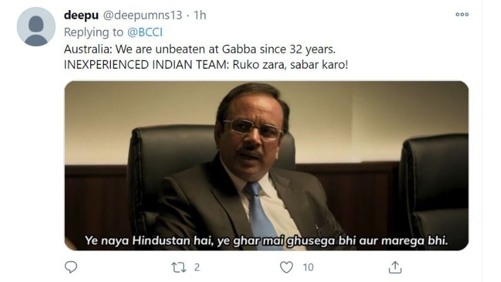Like the tweet with the heart icon

coord(286,267)
